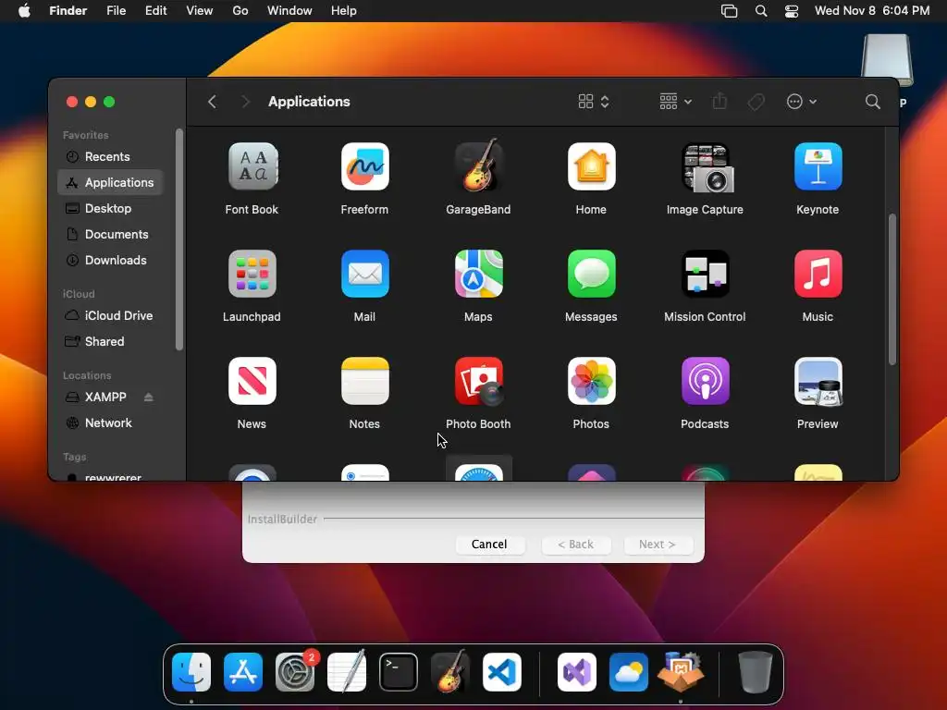Viewport: 947px width, 710px height.
Task: Open iCloud Drive in the sidebar
Action: coord(110,316)
